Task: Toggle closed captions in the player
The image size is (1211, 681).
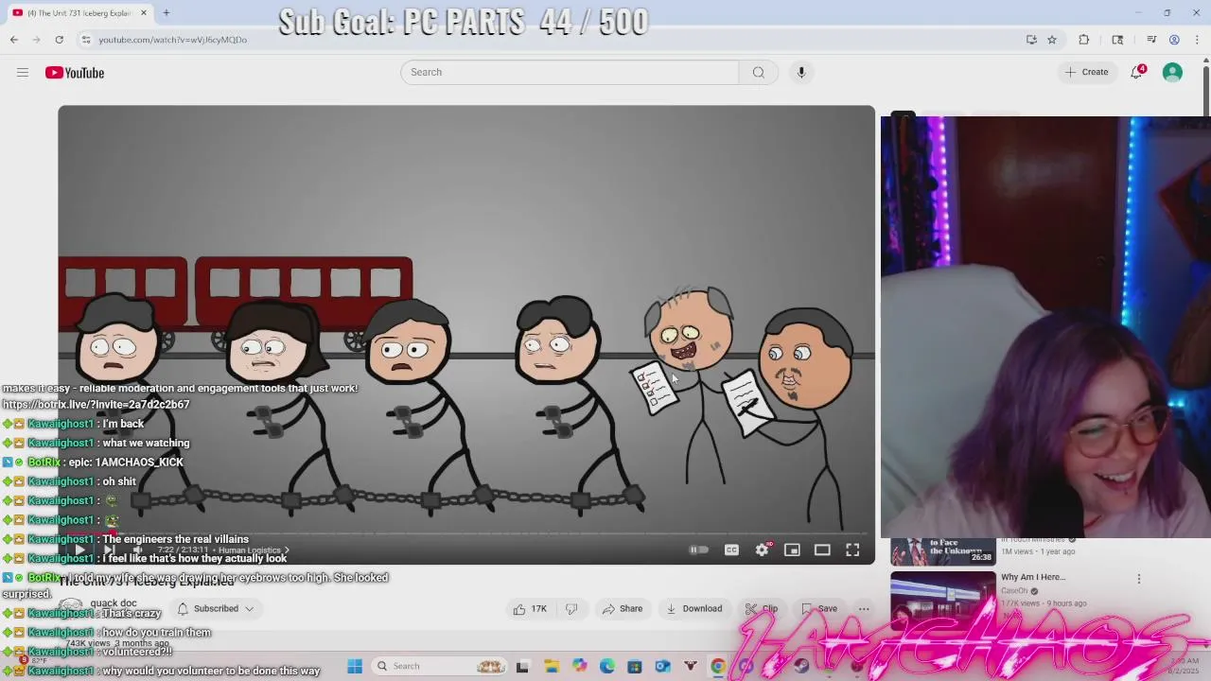Action: [x=731, y=550]
